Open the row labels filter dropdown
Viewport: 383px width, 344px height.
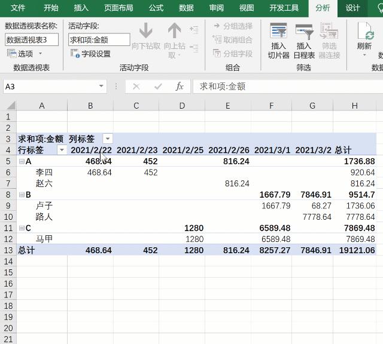[x=62, y=150]
